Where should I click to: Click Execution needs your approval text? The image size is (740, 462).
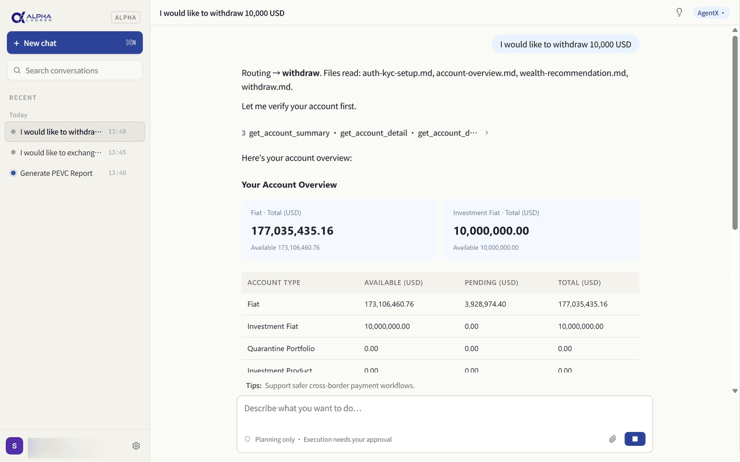pyautogui.click(x=347, y=439)
